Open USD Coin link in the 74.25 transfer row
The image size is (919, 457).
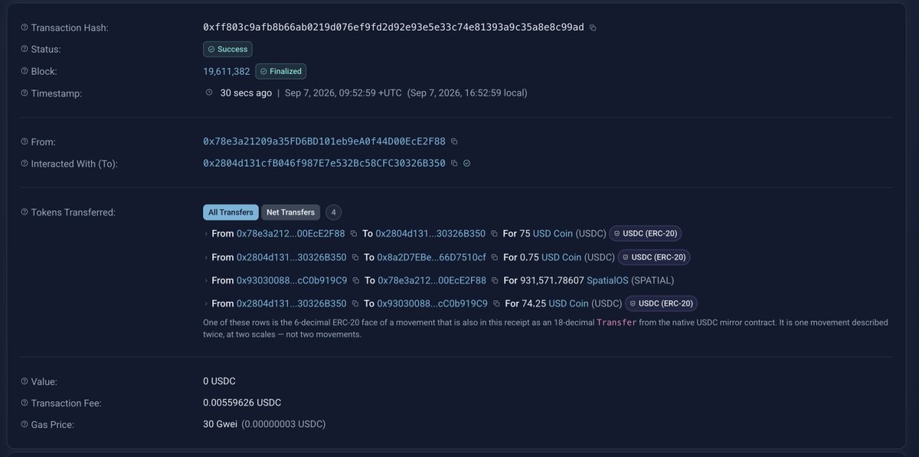tap(569, 303)
